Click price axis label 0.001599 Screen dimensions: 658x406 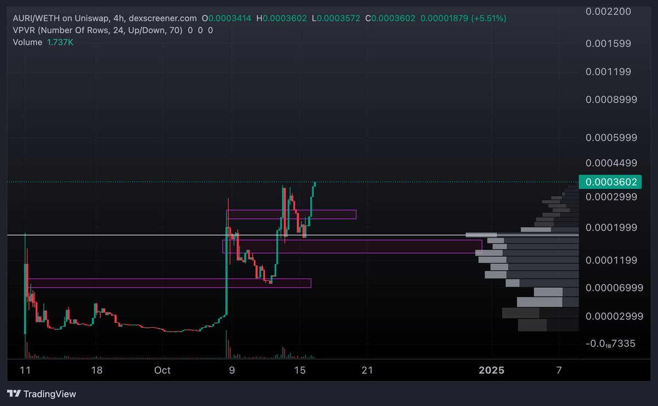pyautogui.click(x=609, y=43)
